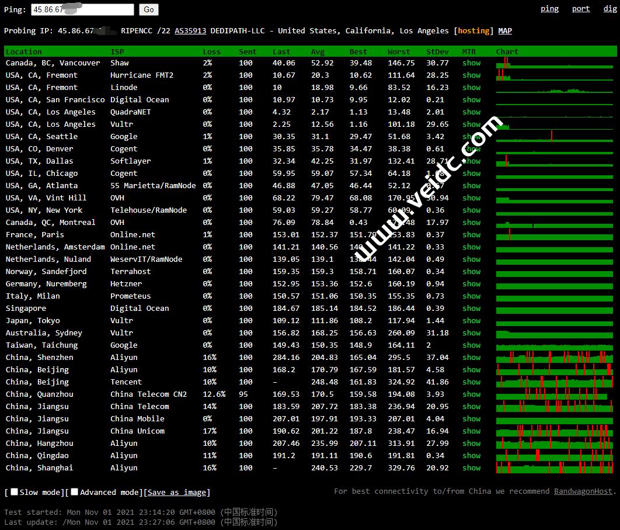
Task: Open the BandwagonHost recommendation link
Action: point(583,491)
